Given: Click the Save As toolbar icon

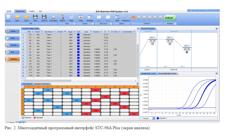Looking at the screenshot, I should (x=44, y=18).
